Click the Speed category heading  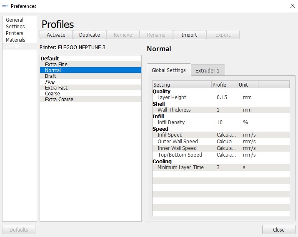(160, 129)
